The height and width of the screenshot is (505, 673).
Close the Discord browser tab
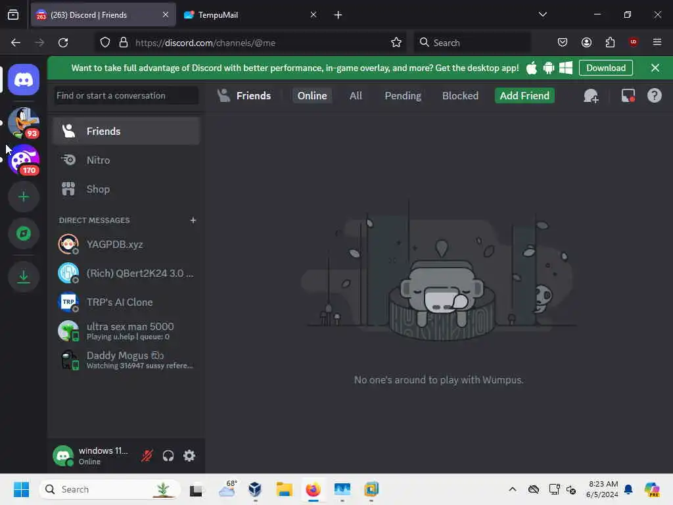click(x=165, y=15)
